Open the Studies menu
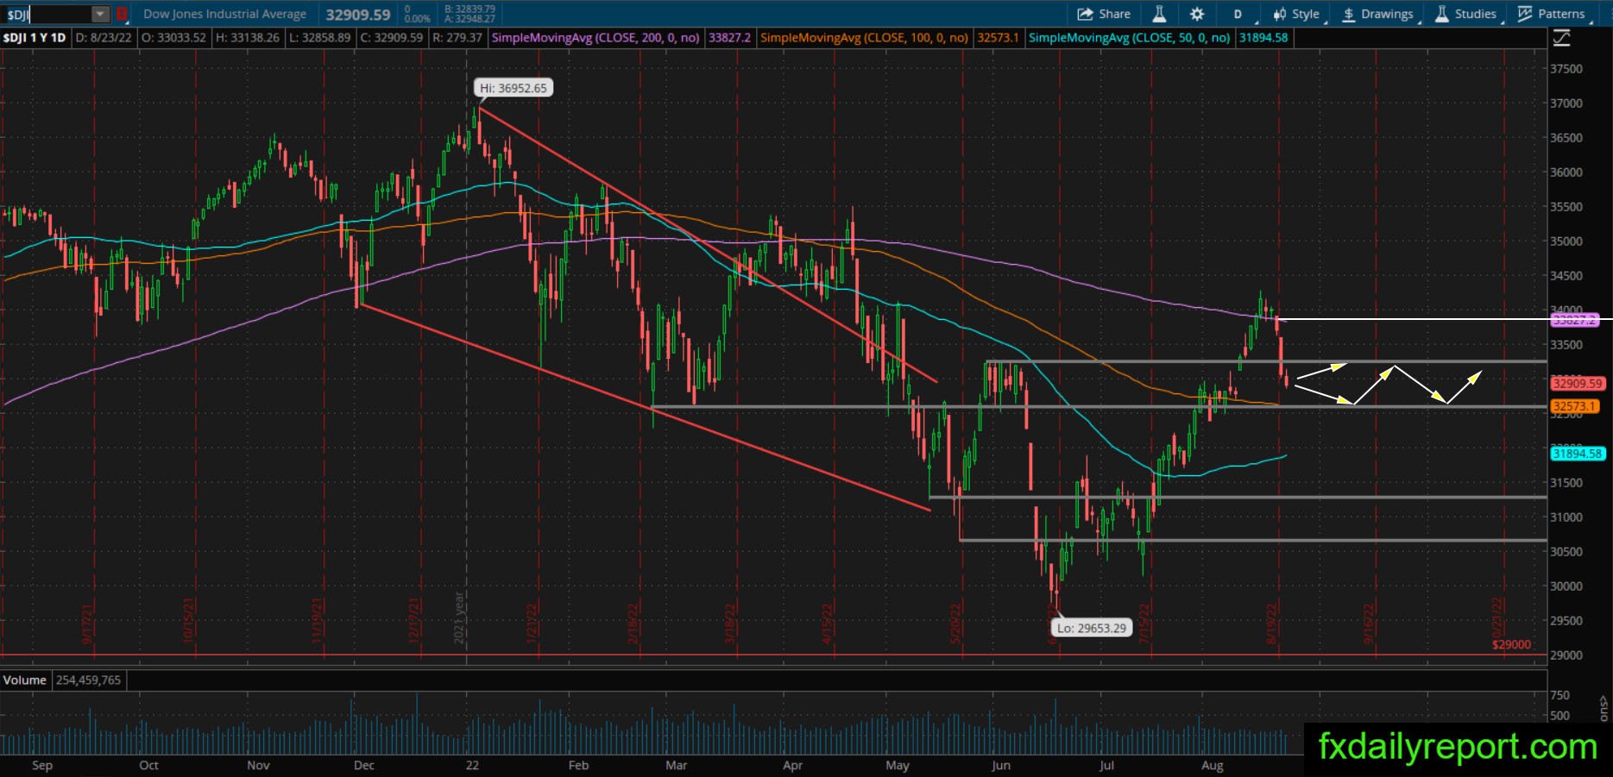The width and height of the screenshot is (1613, 777). click(x=1467, y=14)
